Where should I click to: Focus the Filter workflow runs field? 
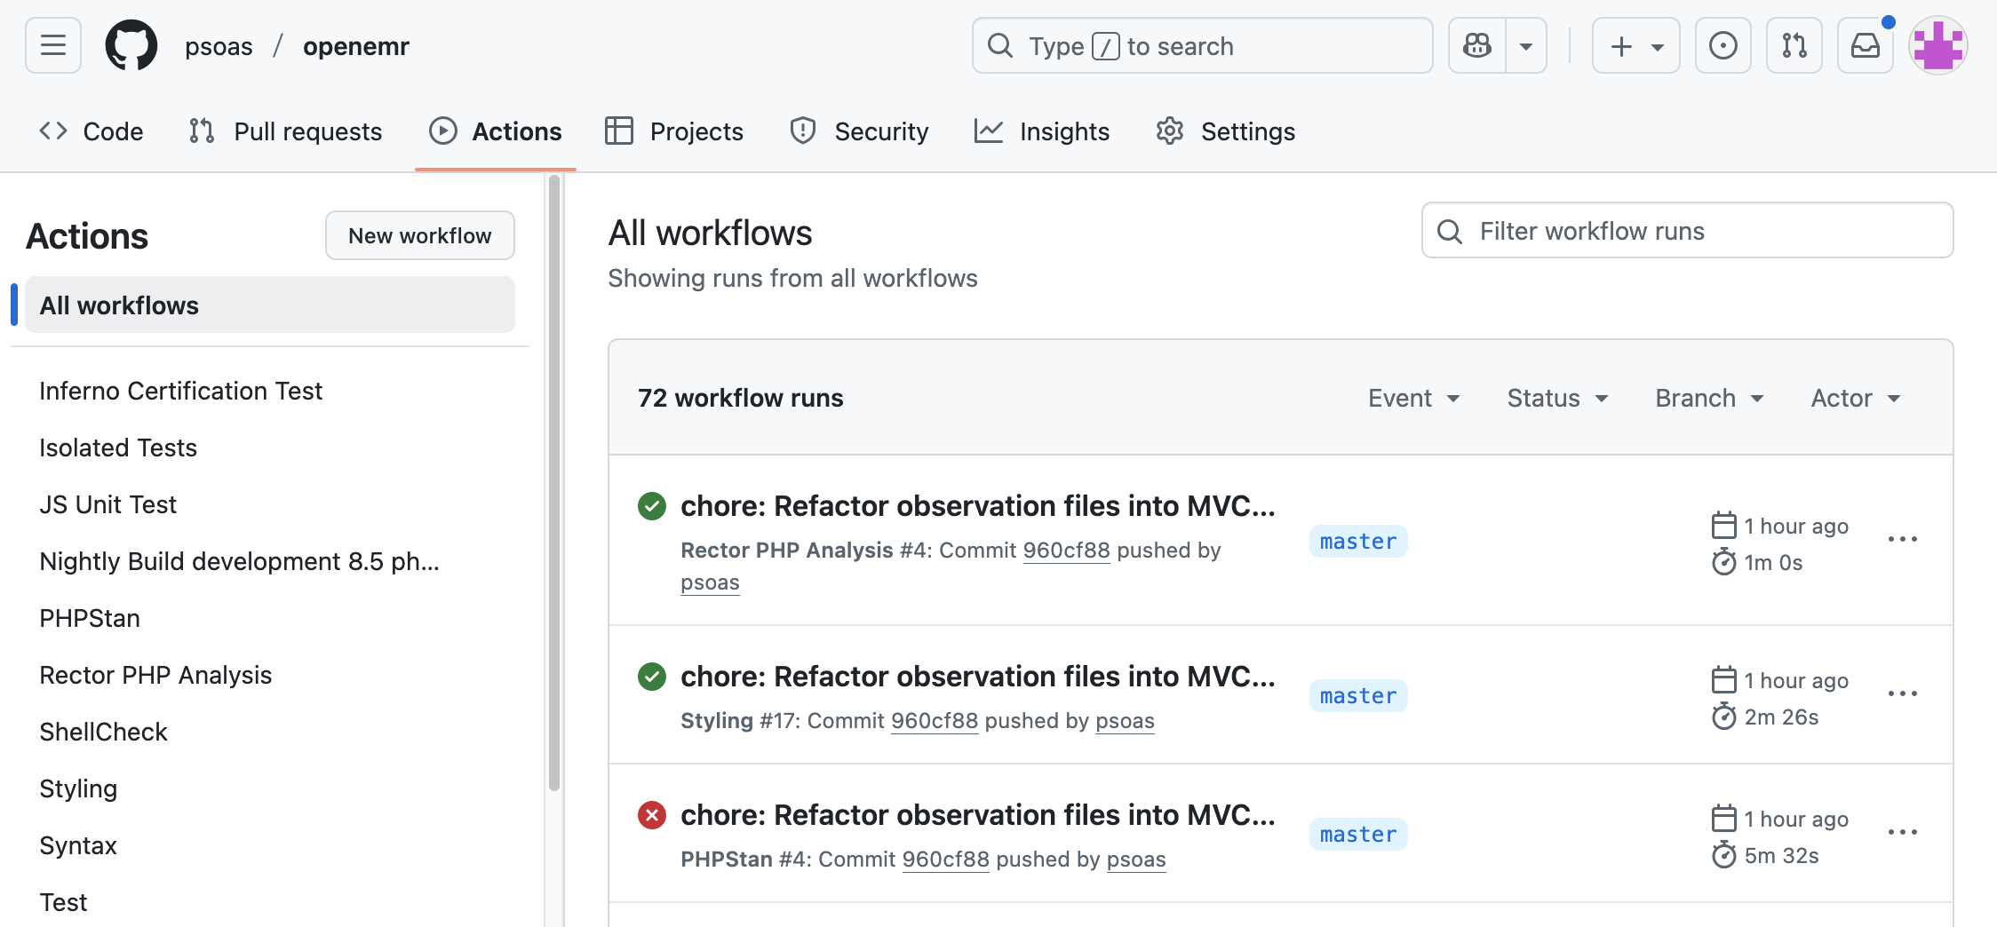tap(1687, 231)
